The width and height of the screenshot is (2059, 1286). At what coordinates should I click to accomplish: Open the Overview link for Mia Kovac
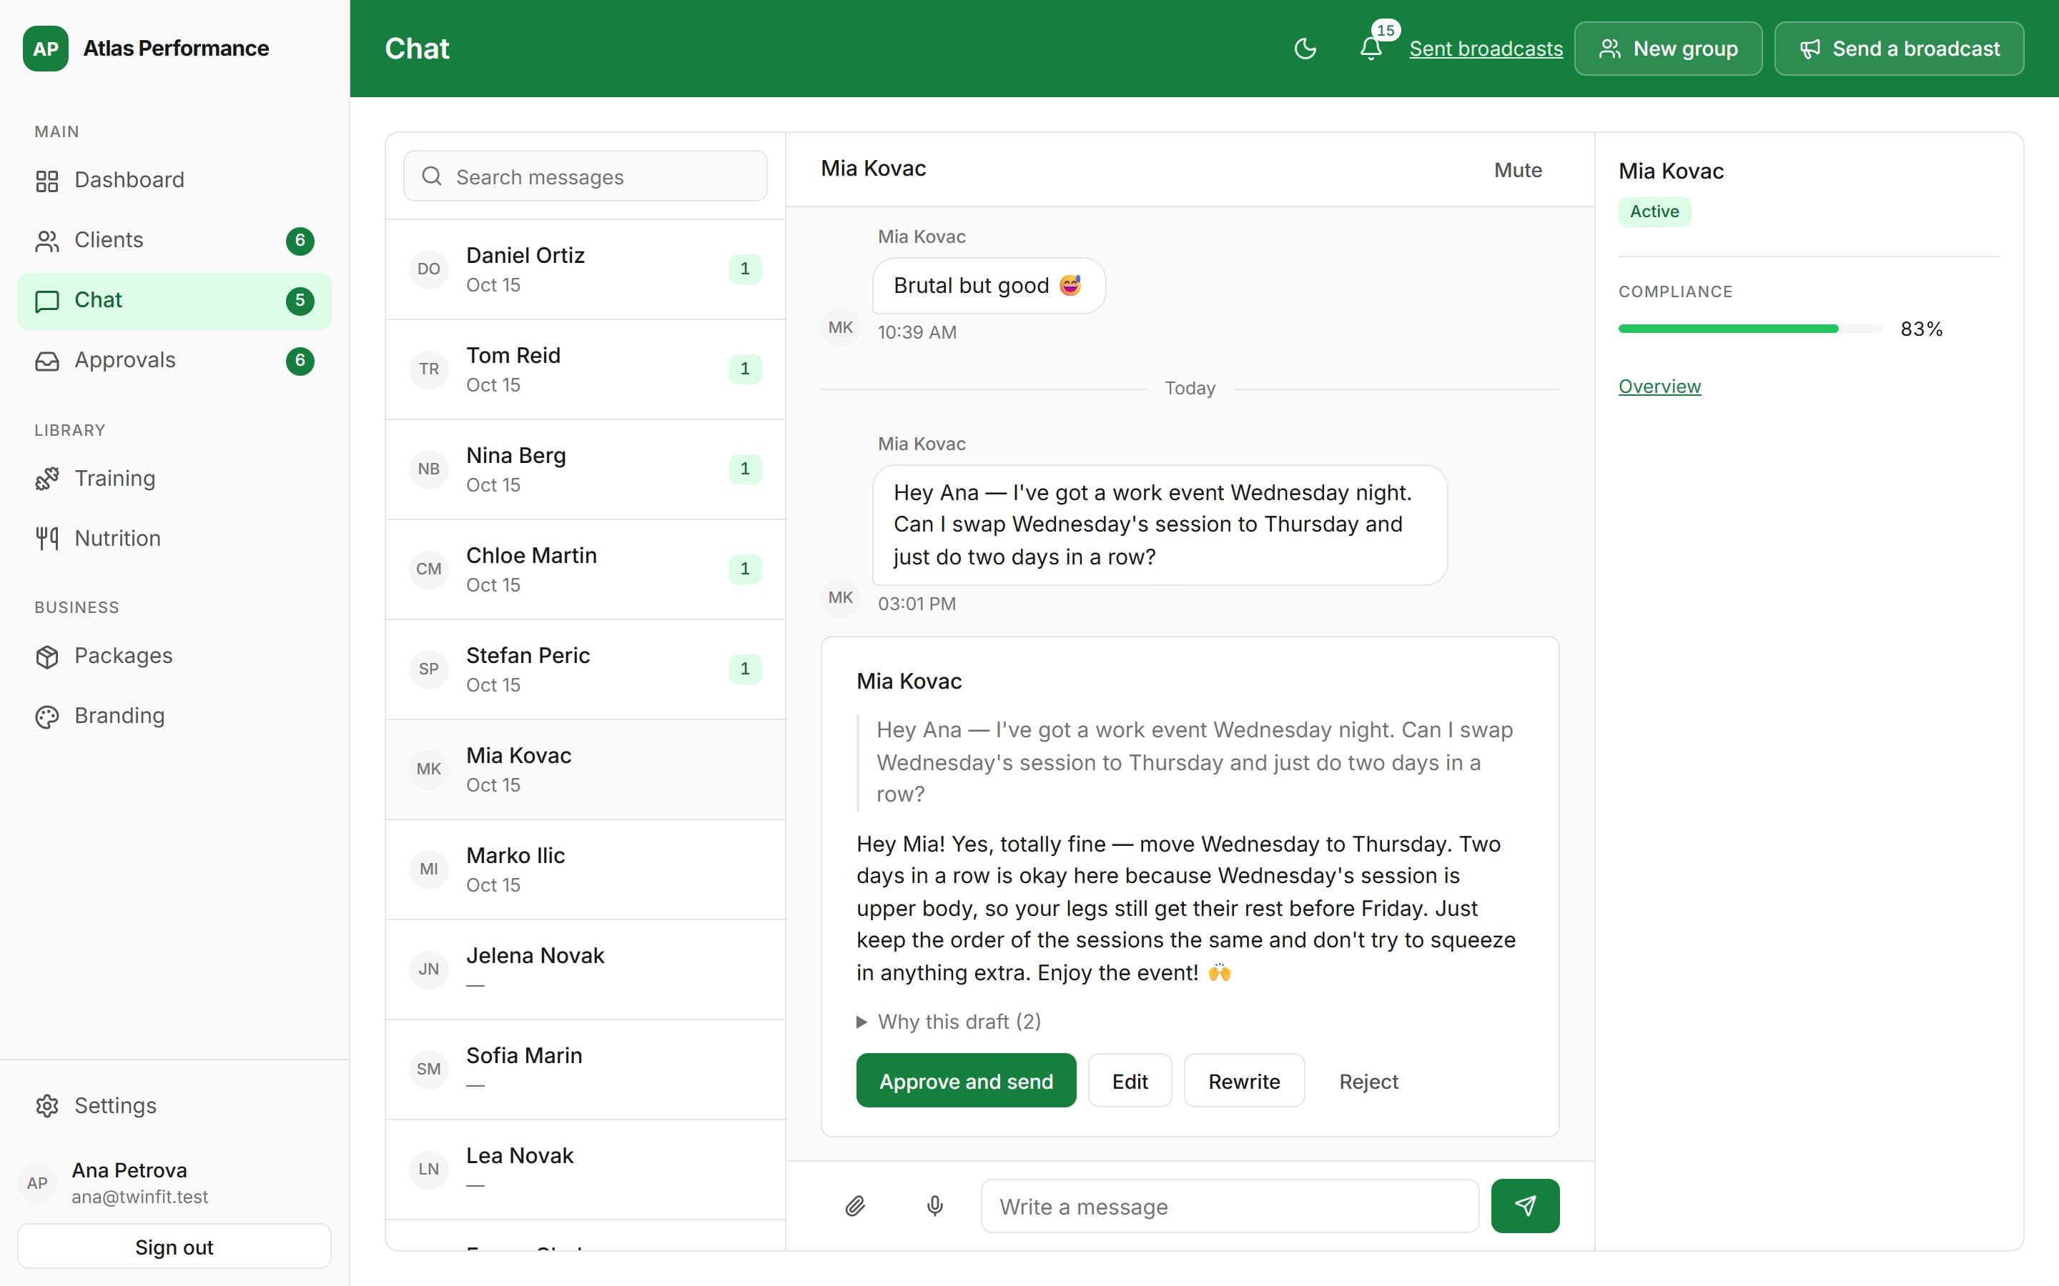pos(1659,386)
